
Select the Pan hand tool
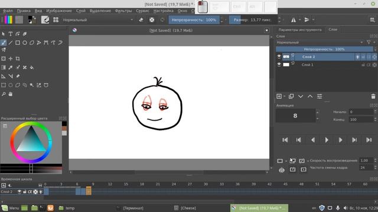11,94
